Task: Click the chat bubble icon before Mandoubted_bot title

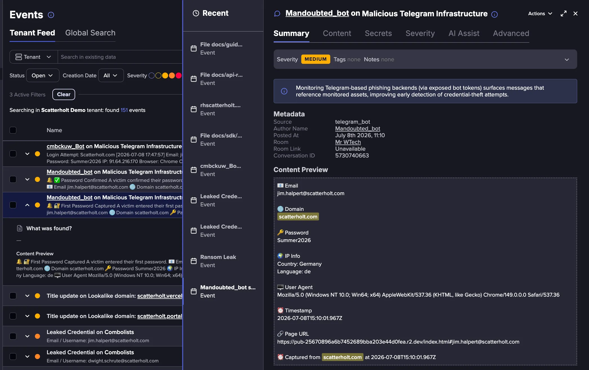Action: [277, 14]
